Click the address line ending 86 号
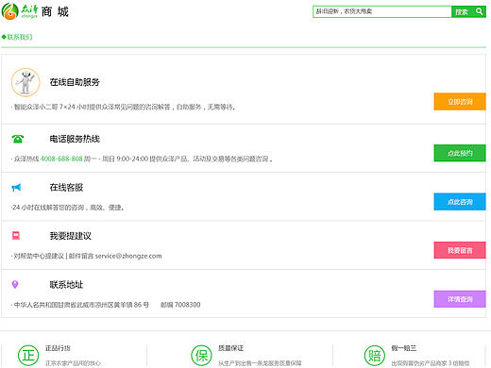 80,305
